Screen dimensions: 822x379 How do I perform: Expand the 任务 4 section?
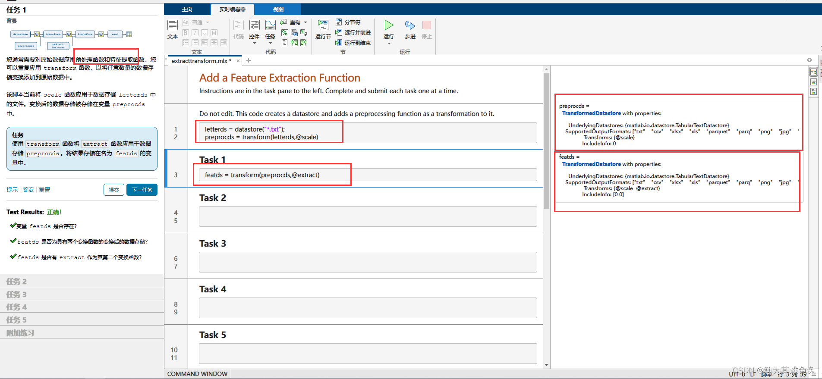(x=82, y=307)
